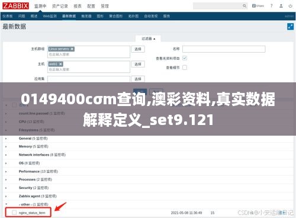
Task: Uncheck the show items without data checkbox
Action: coord(185,58)
